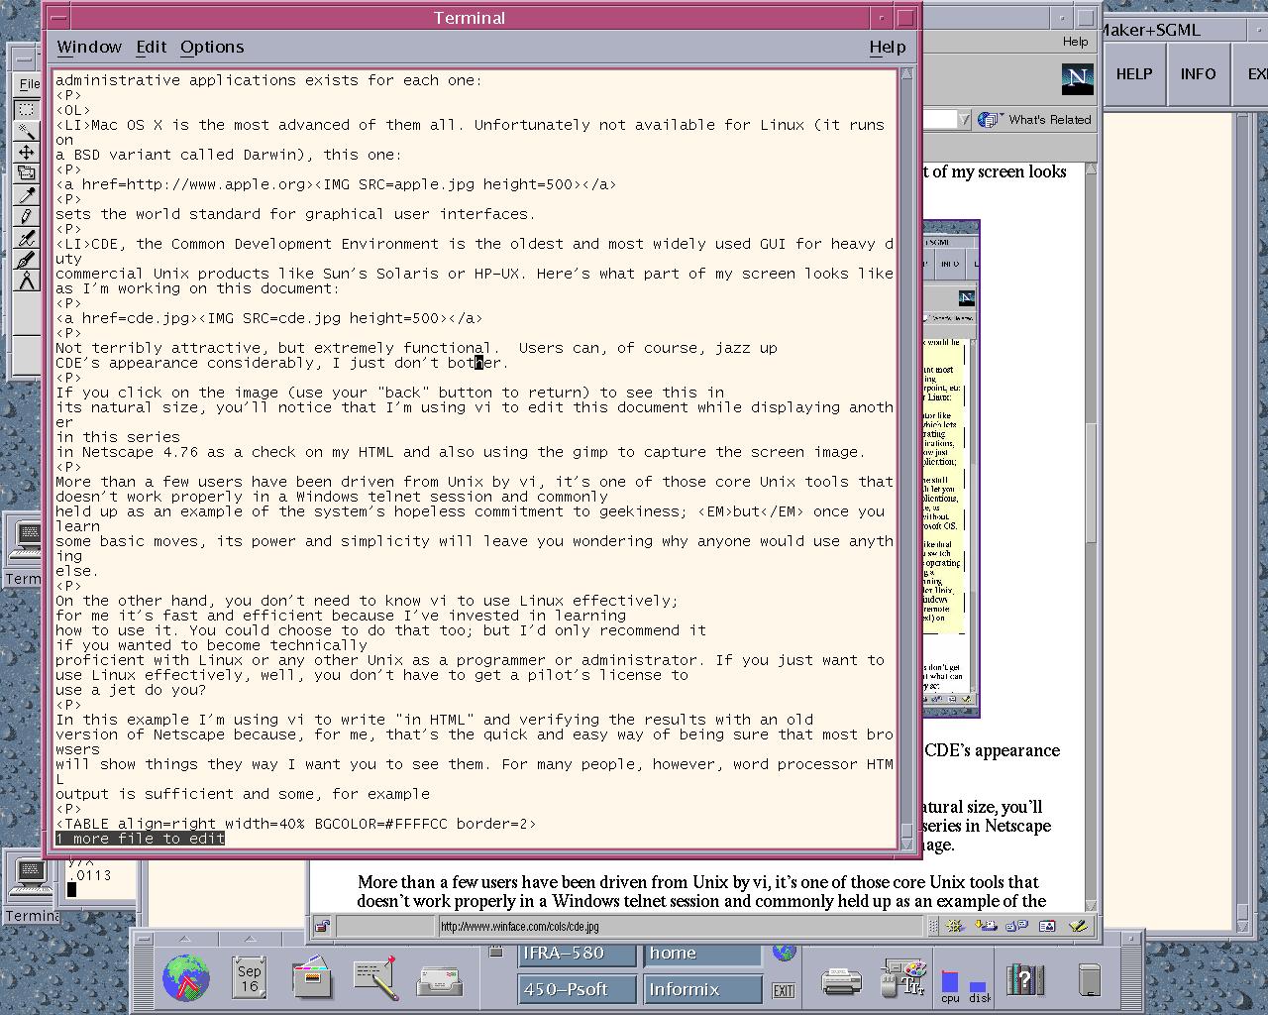The height and width of the screenshot is (1015, 1268).
Task: Select the GIMP fuzzy select wand tool
Action: [27, 131]
